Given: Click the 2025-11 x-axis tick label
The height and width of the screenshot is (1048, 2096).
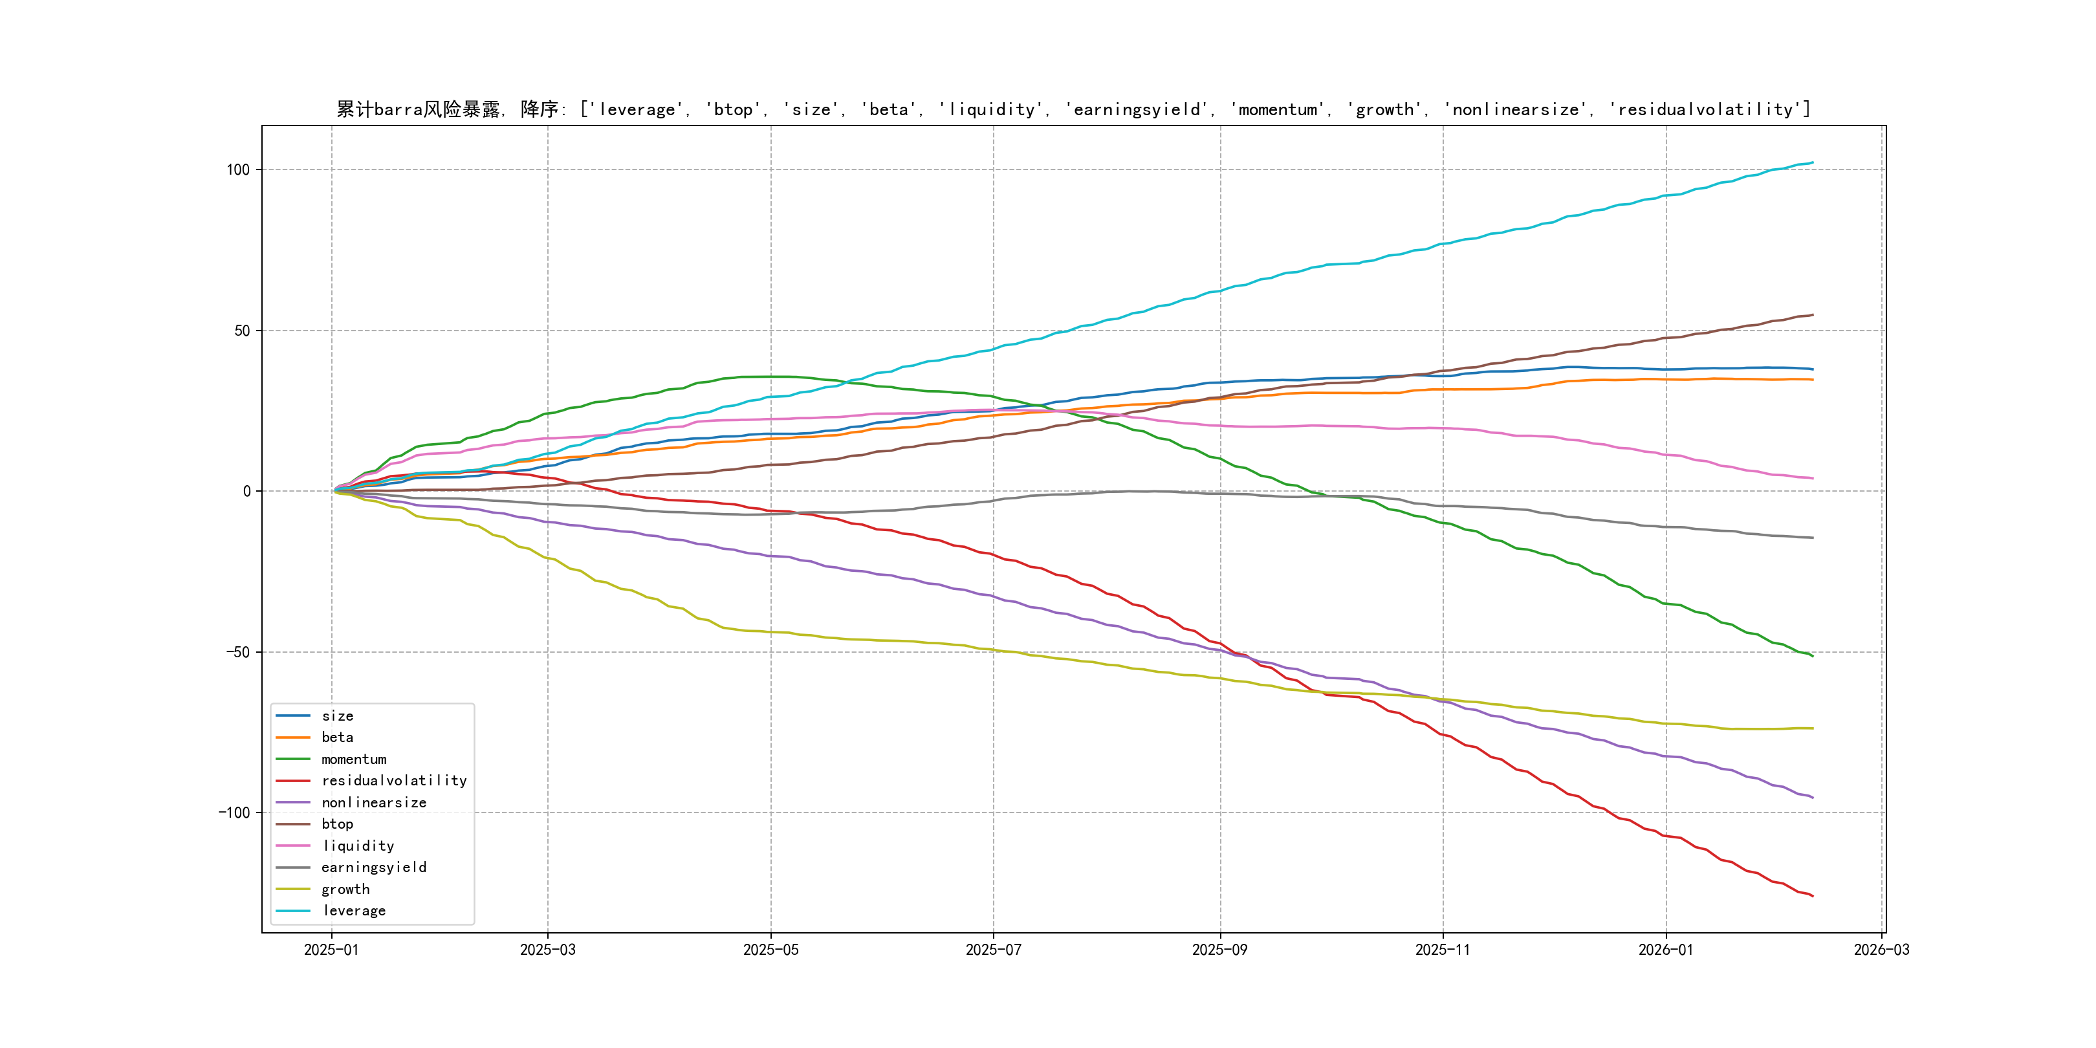Looking at the screenshot, I should (x=1443, y=950).
